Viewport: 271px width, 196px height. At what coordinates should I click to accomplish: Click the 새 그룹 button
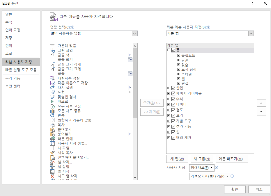(x=202, y=159)
